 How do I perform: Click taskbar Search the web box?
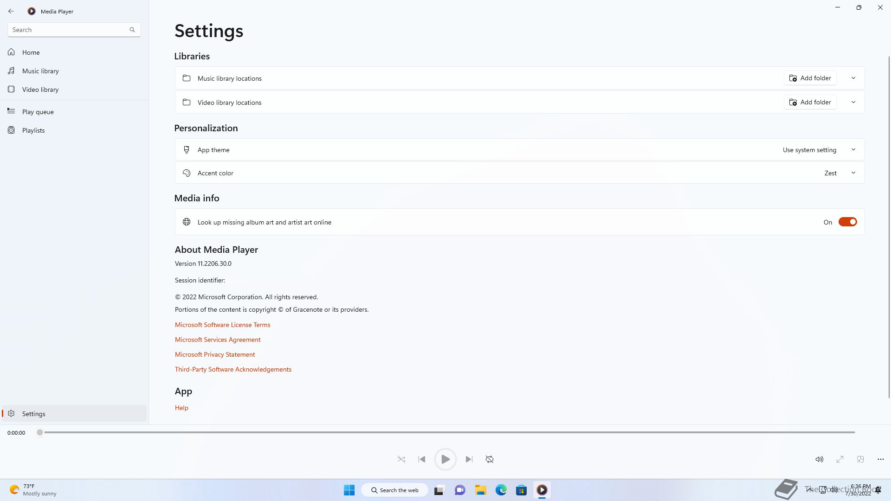coord(394,490)
